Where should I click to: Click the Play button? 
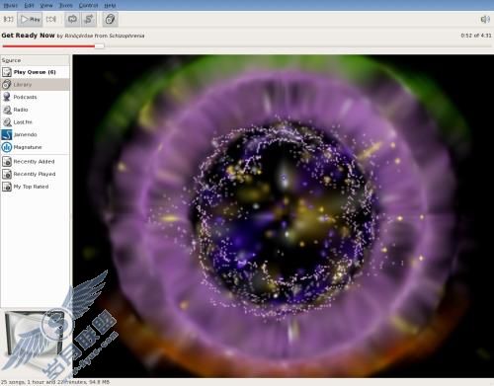(x=30, y=19)
